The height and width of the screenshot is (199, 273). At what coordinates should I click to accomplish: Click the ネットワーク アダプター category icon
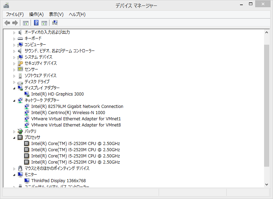[x=20, y=100]
